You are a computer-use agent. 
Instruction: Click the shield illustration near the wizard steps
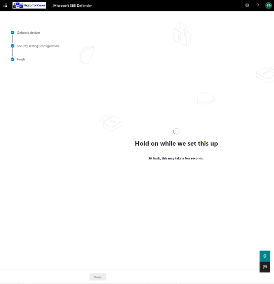tap(86, 55)
